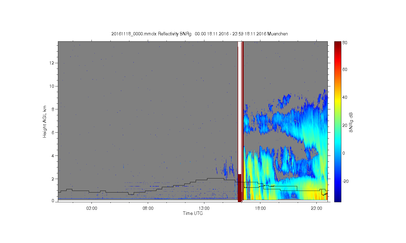Click the colorbar value label 40
Screen dimensions: 406x243
point(345,97)
